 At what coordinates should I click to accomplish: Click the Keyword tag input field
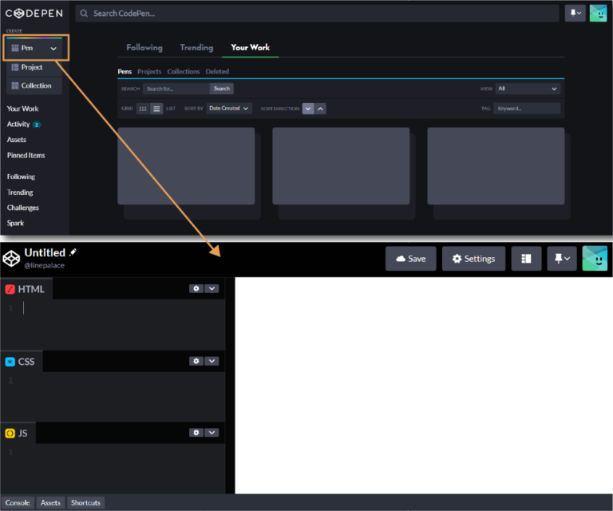(527, 109)
